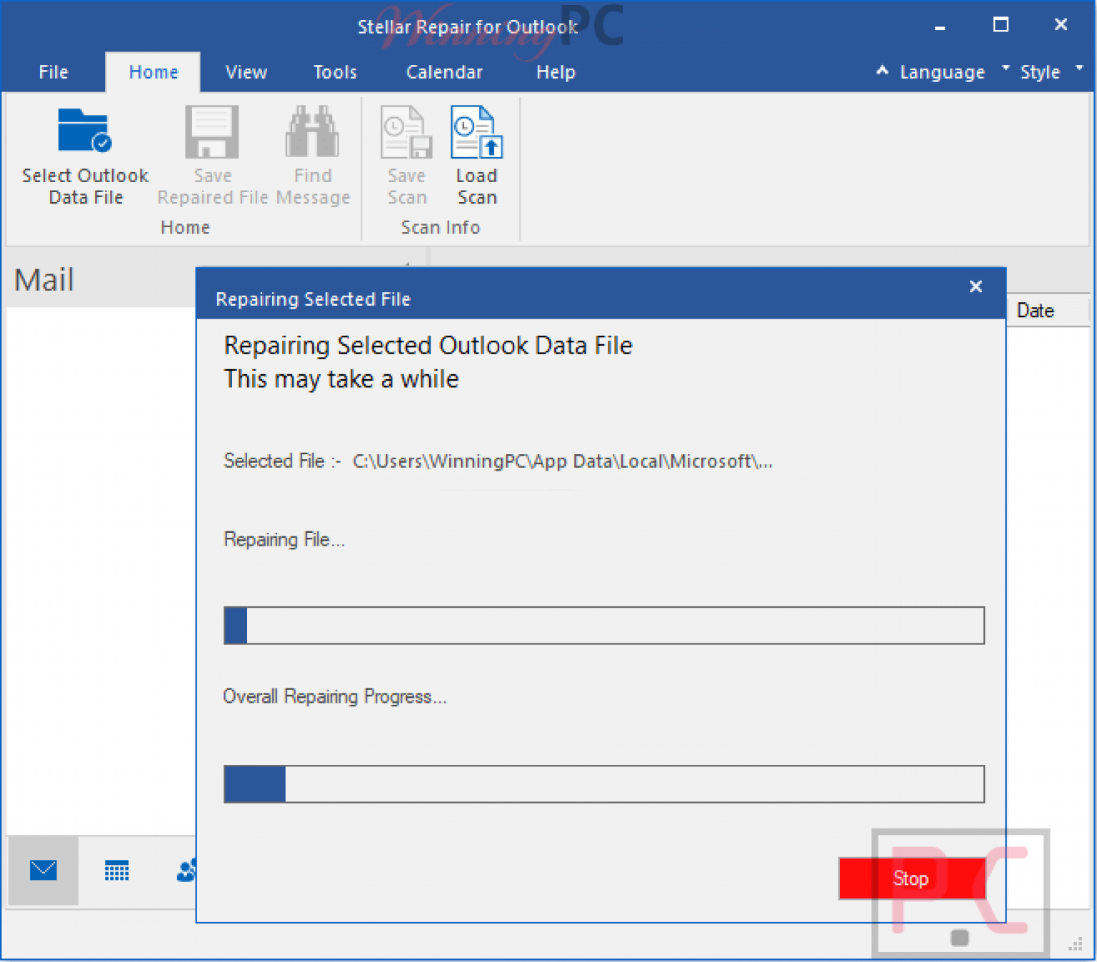1097x962 pixels.
Task: Switch to the Home ribbon tab
Action: click(154, 72)
